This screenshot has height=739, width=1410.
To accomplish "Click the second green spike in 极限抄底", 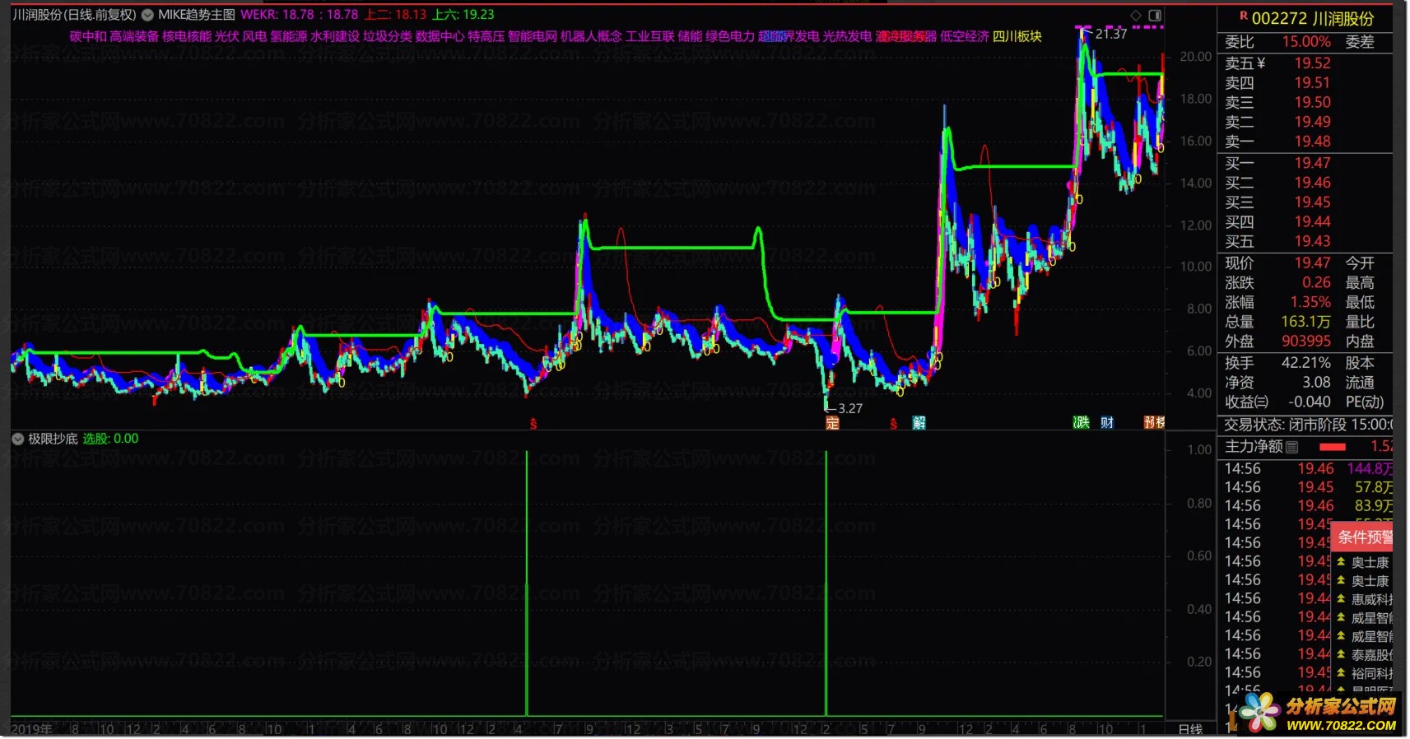I will [x=826, y=583].
